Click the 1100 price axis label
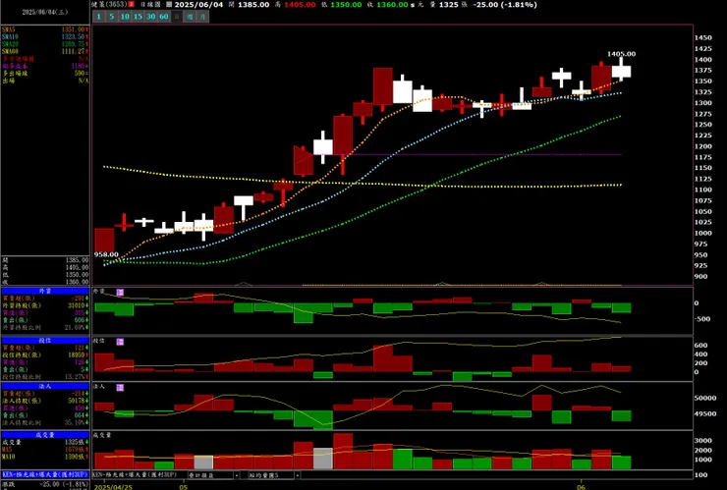 pyautogui.click(x=702, y=190)
